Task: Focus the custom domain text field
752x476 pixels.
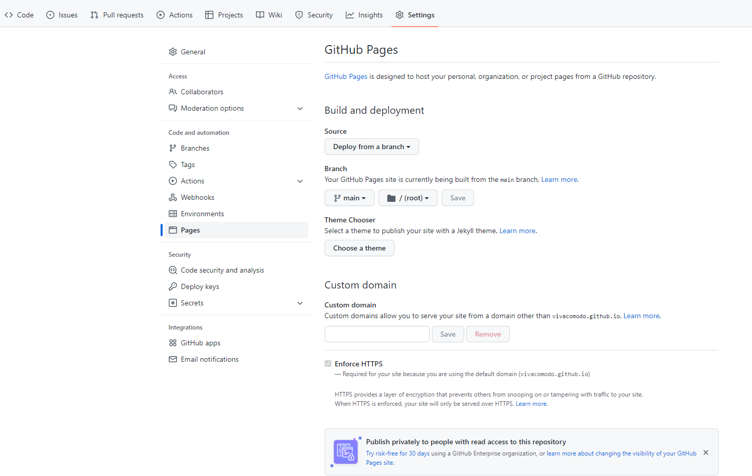Action: tap(377, 334)
